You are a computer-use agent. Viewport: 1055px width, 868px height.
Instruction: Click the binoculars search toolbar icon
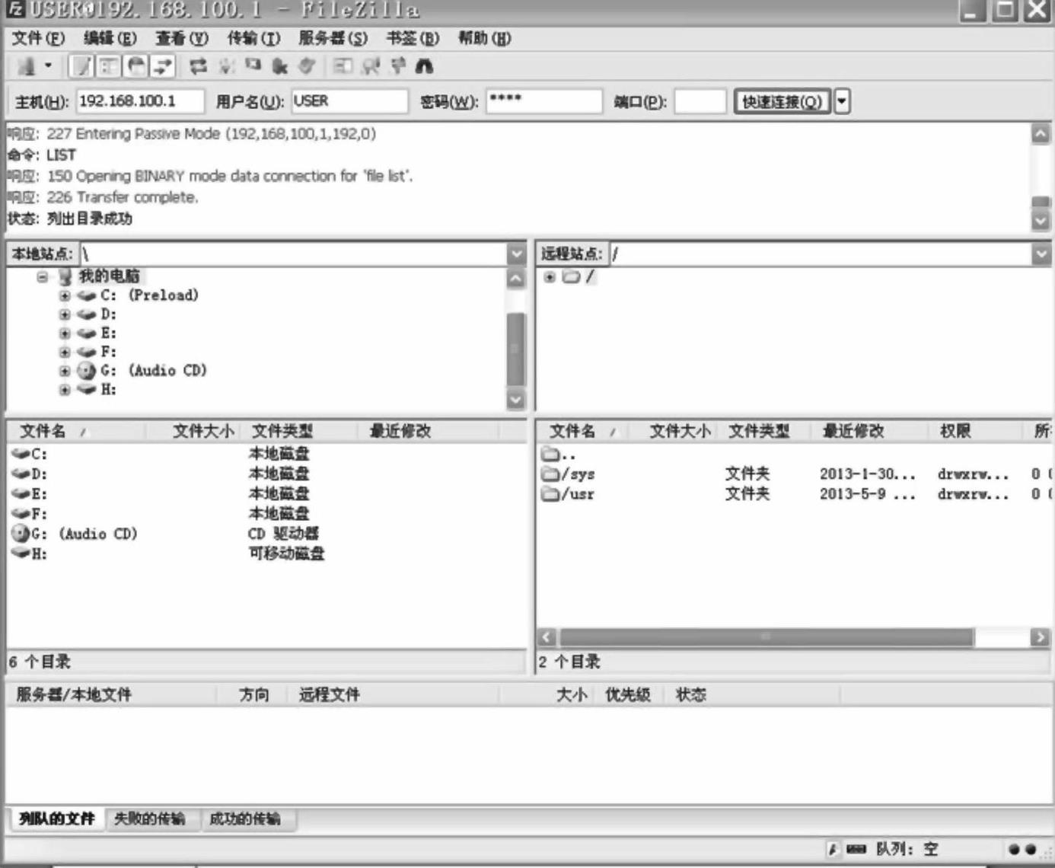(424, 66)
